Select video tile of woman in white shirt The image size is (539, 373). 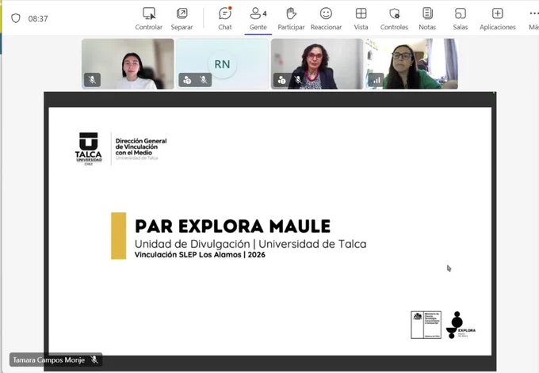(x=128, y=64)
